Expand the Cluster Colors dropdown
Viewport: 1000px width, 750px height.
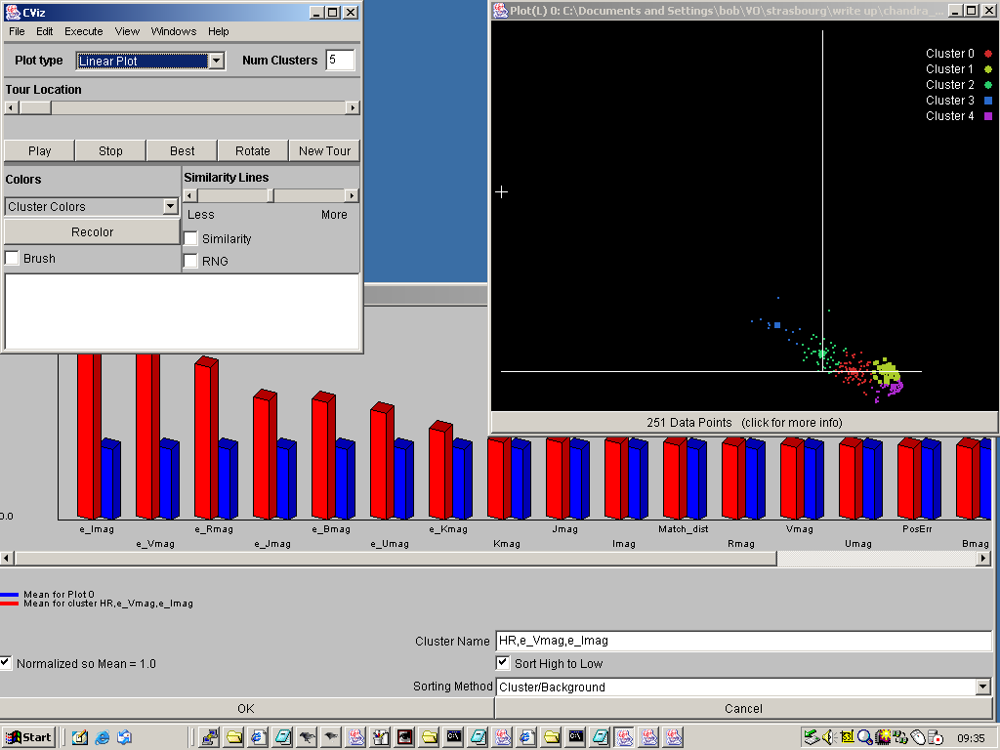coord(170,207)
